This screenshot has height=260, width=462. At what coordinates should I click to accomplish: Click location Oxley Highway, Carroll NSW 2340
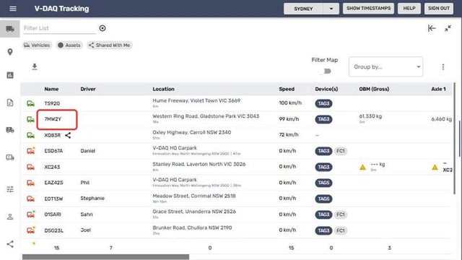point(192,132)
